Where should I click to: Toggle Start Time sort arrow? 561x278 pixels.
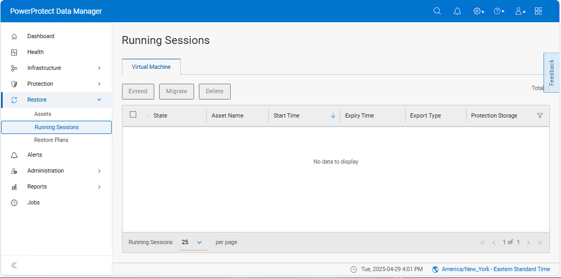(x=333, y=115)
